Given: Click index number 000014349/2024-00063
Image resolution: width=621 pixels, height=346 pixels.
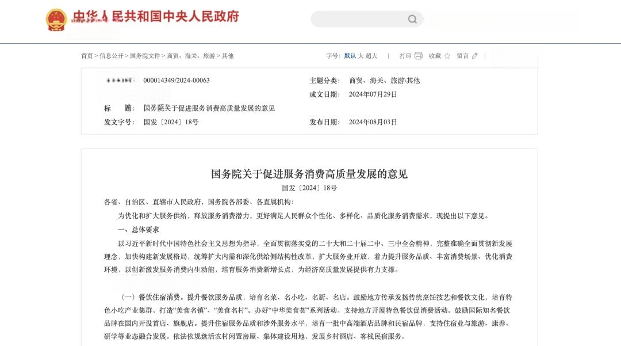Looking at the screenshot, I should click(177, 81).
